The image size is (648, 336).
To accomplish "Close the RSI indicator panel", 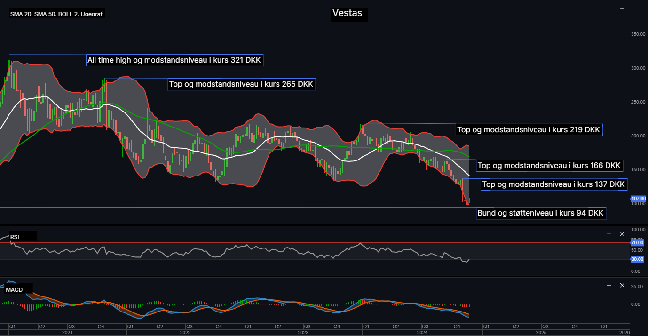I will pyautogui.click(x=622, y=234).
